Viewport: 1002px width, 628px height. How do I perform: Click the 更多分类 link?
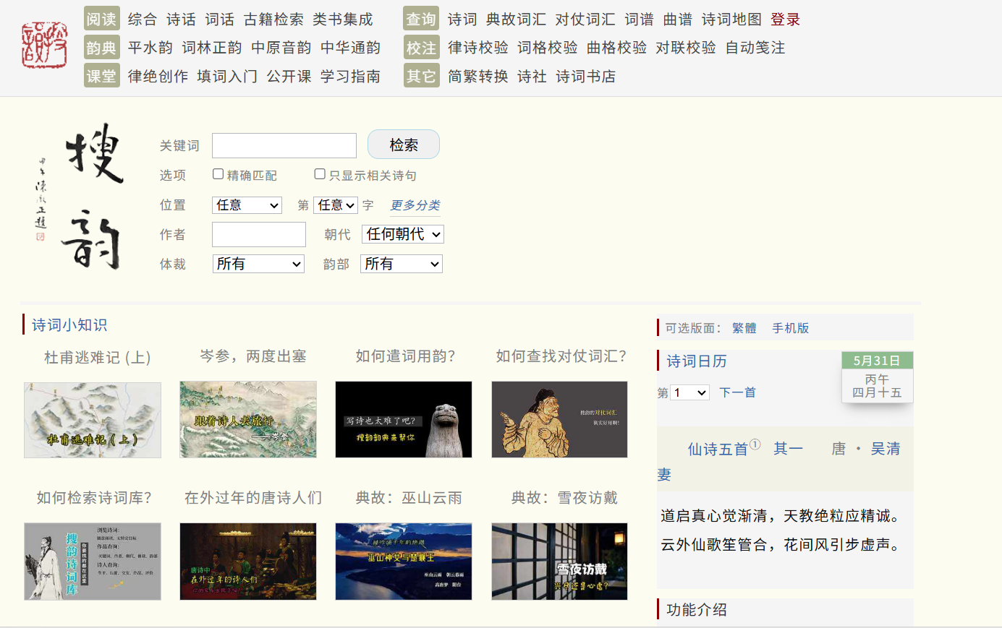(x=415, y=205)
